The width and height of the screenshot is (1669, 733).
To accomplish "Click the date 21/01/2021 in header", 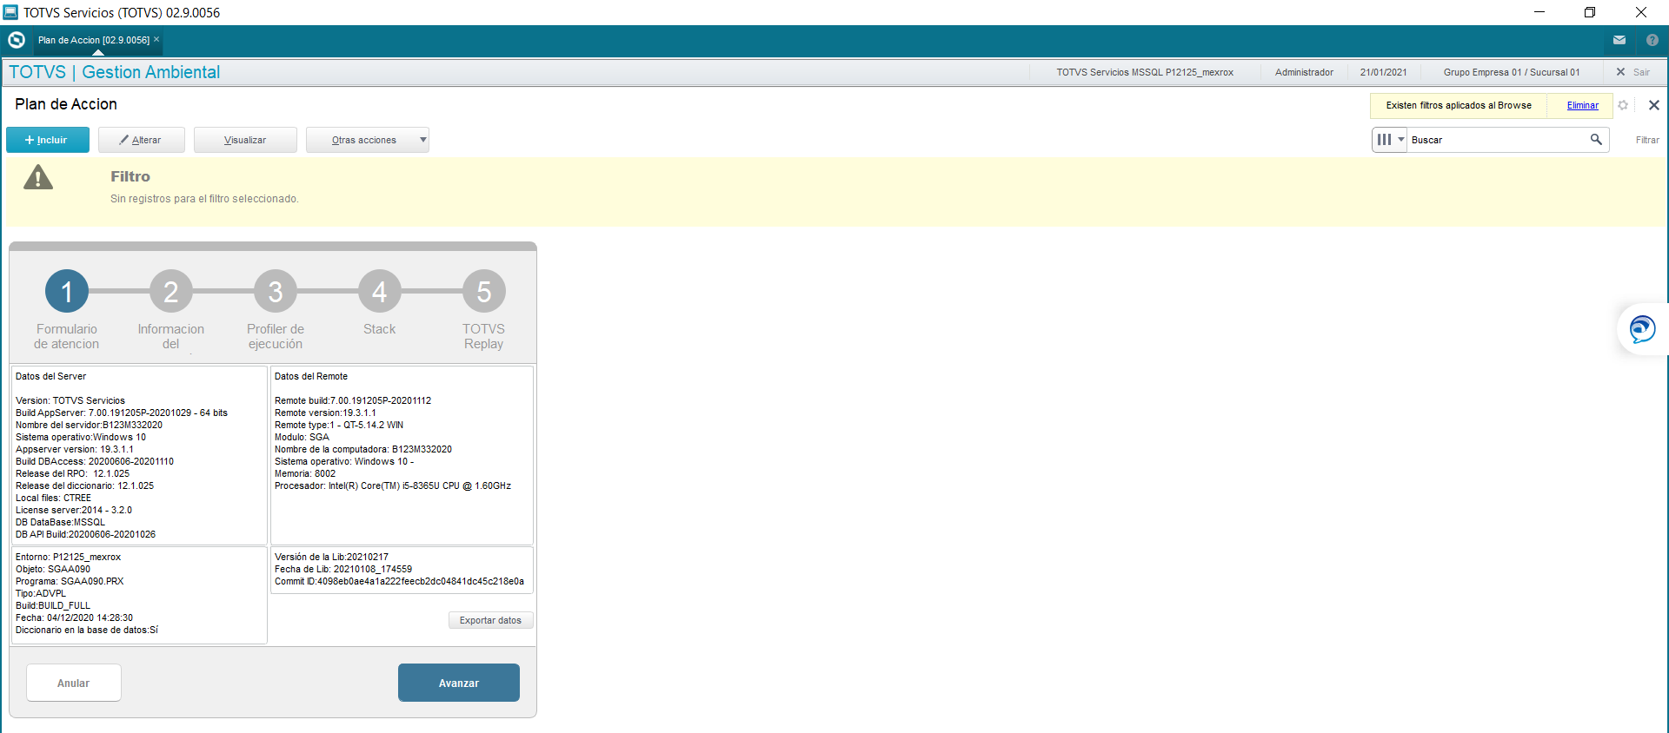I will point(1384,72).
